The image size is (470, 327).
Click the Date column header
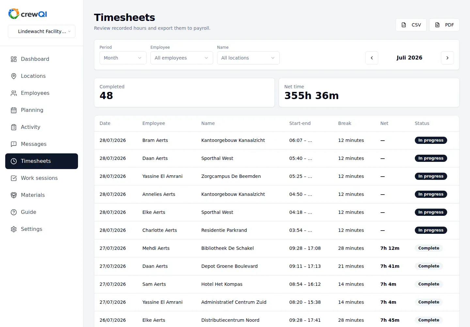point(105,123)
